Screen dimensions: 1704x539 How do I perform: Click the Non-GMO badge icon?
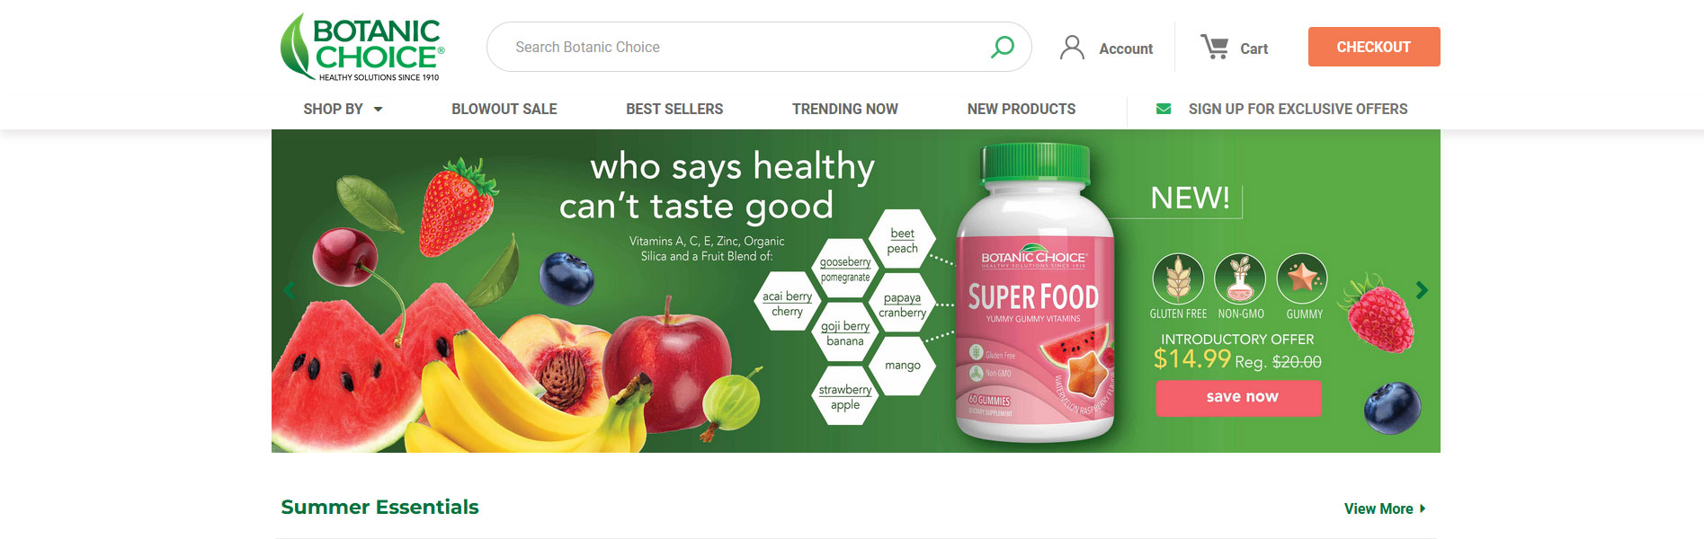pyautogui.click(x=1240, y=278)
